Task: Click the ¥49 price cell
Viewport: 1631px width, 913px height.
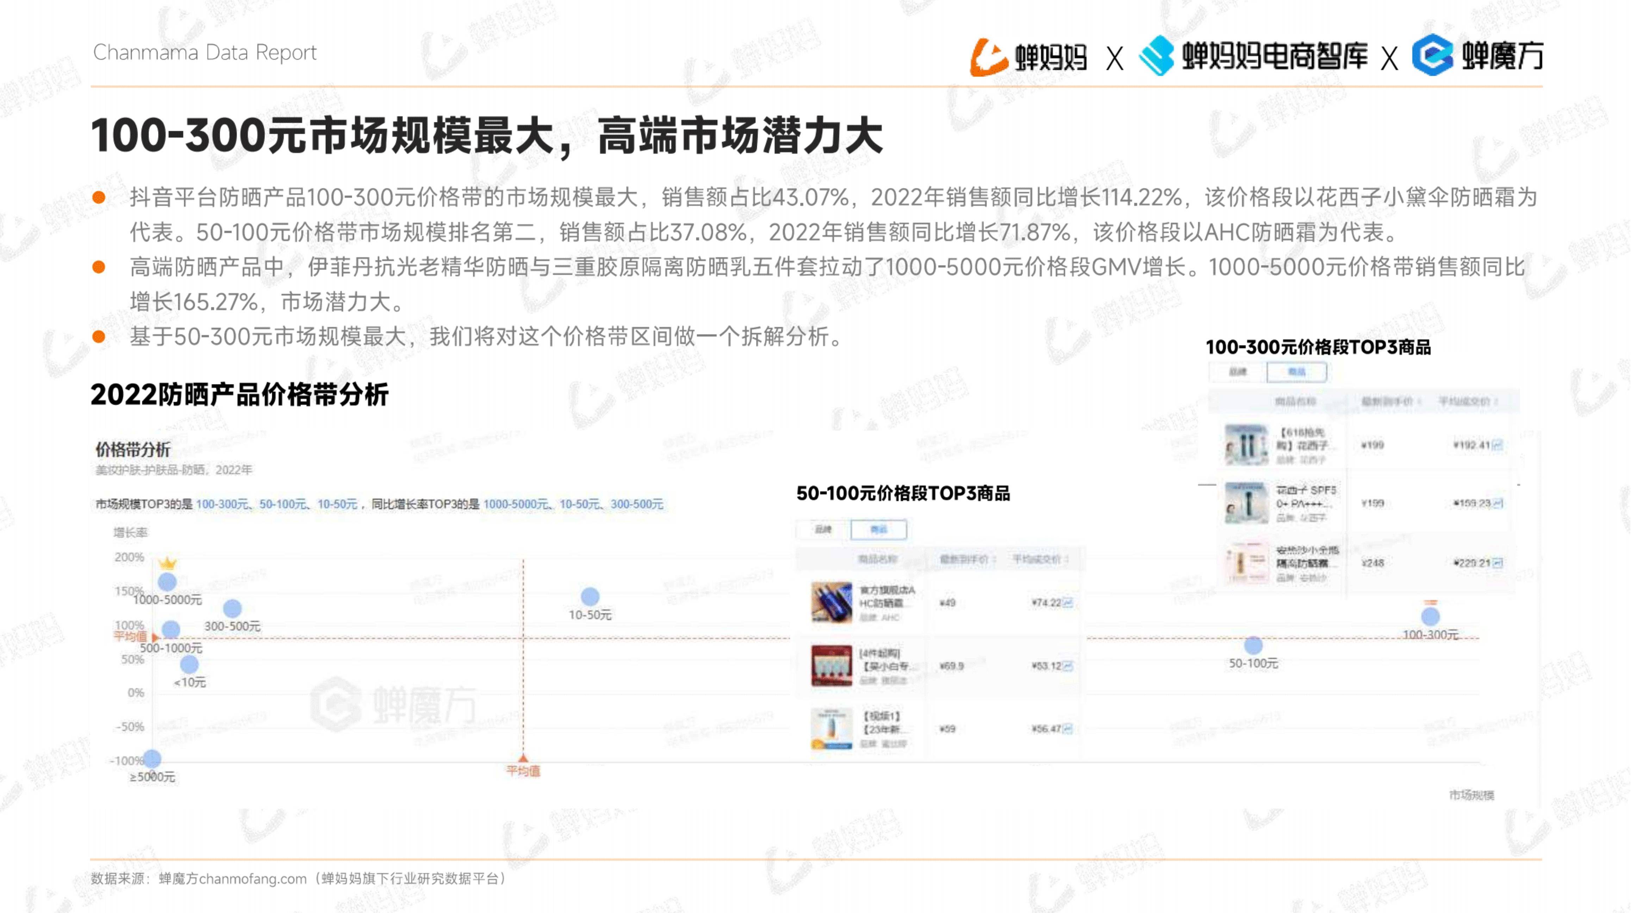Action: 947,603
